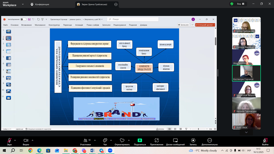274x154 pixels.
Task: Unmute microphone with the Звук icon
Action: coord(9,140)
